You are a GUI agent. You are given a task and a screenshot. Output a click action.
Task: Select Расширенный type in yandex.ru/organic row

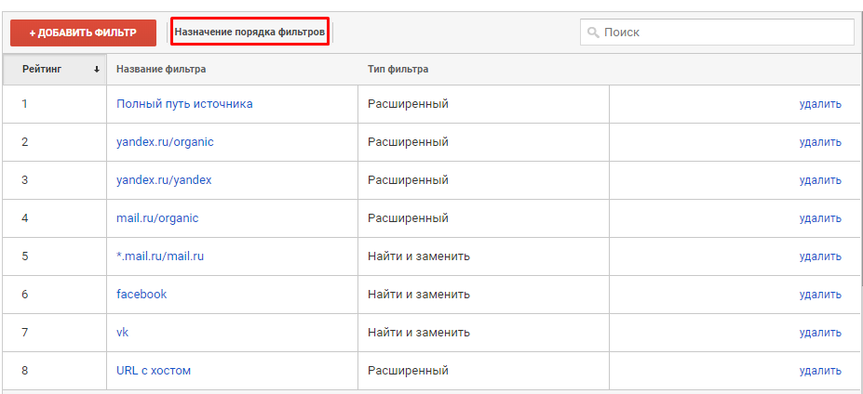[408, 142]
